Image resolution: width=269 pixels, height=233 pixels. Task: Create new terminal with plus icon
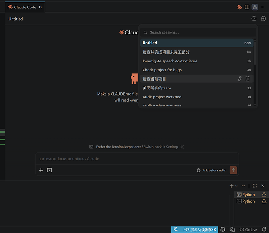coord(231,186)
